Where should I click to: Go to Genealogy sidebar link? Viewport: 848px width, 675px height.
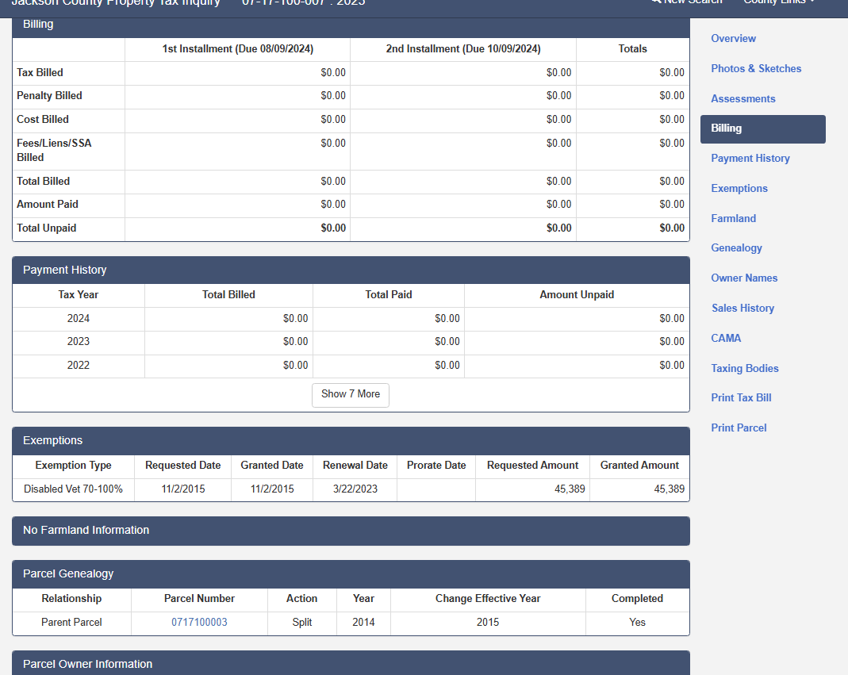736,248
